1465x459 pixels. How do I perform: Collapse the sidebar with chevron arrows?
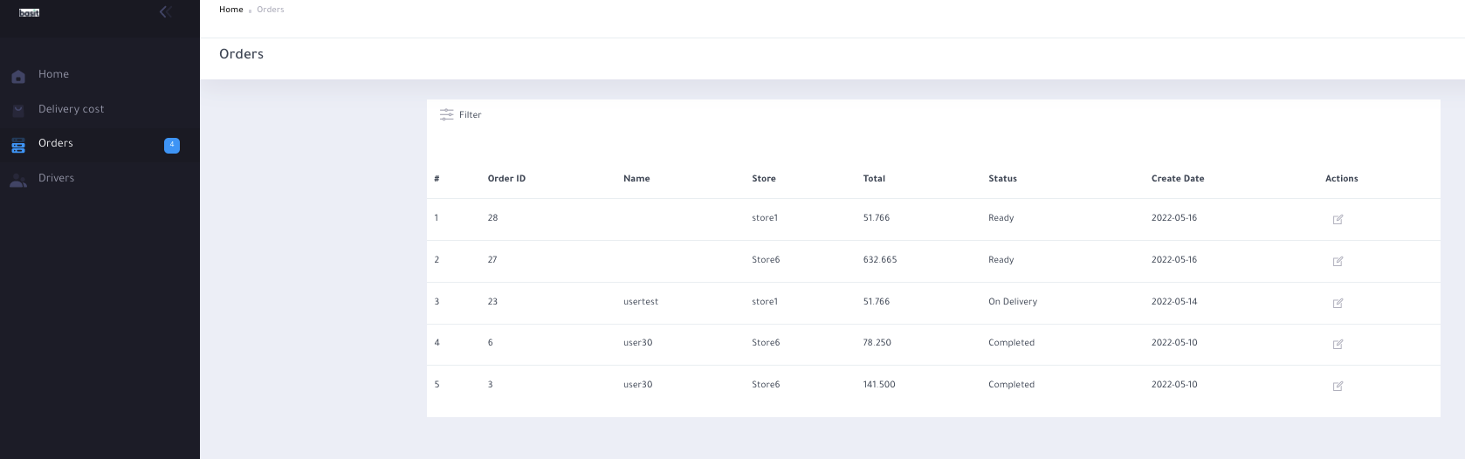[165, 11]
